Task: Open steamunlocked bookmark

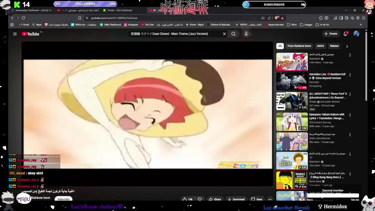Action: click(274, 25)
